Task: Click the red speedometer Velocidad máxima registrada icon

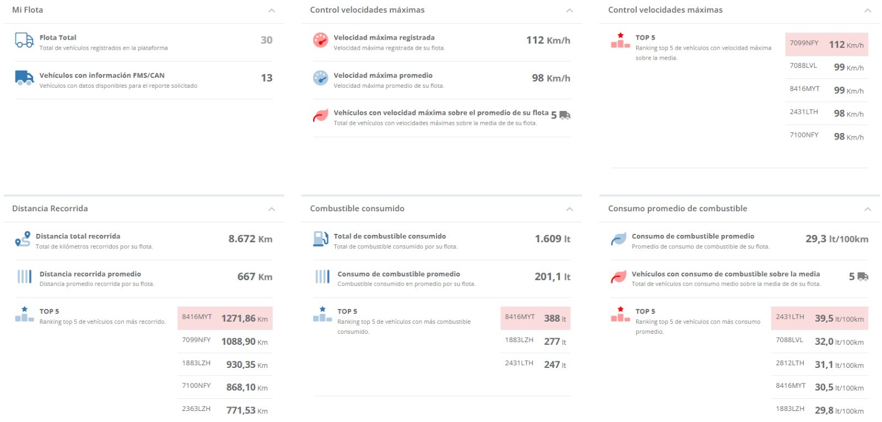Action: (x=320, y=40)
